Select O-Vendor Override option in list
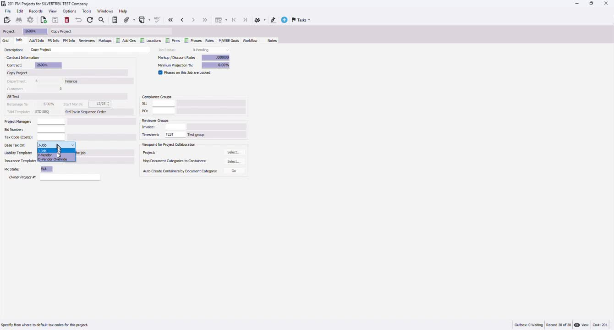 (56, 159)
